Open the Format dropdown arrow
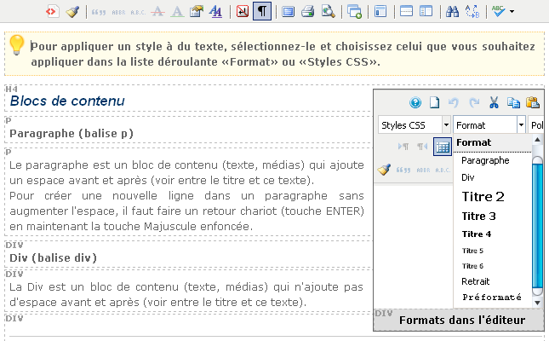The width and height of the screenshot is (549, 341). pyautogui.click(x=521, y=125)
